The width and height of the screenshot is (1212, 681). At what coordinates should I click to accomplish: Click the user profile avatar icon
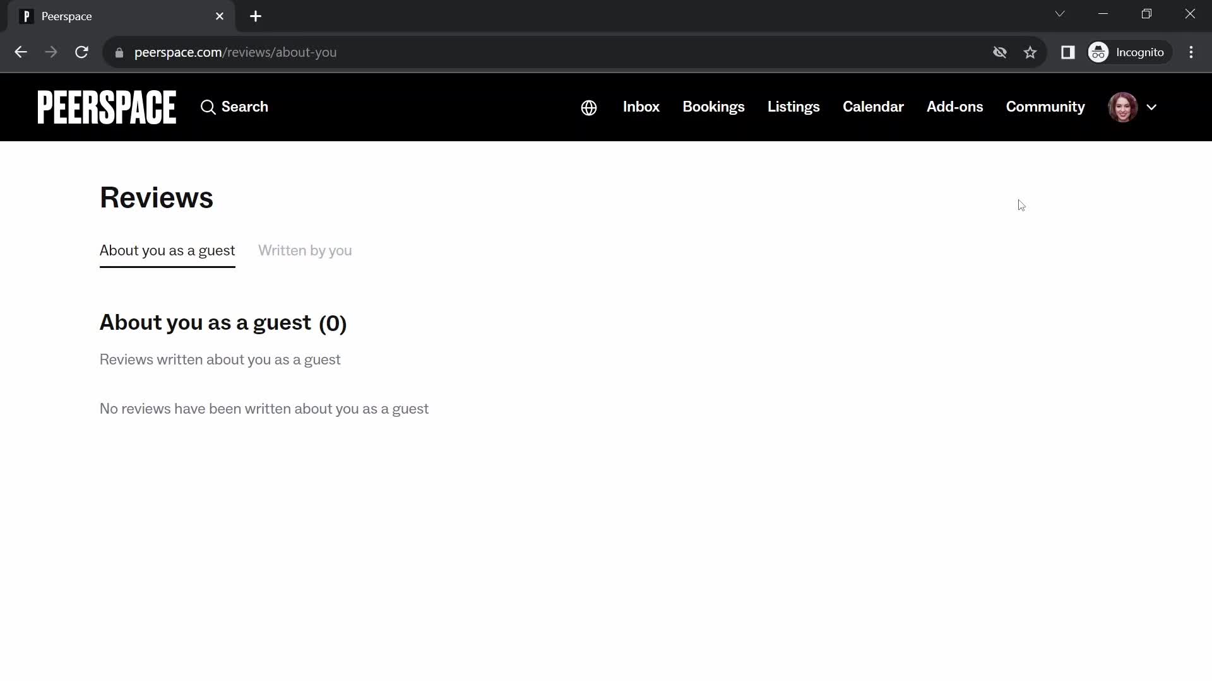click(x=1126, y=107)
